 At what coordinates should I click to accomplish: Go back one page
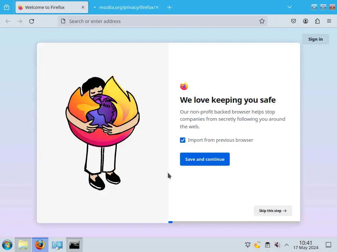[x=8, y=21]
